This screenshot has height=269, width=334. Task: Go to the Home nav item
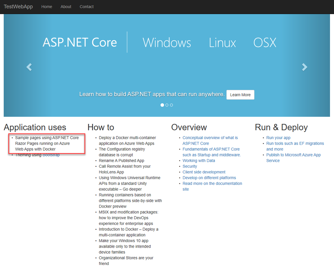47,7
